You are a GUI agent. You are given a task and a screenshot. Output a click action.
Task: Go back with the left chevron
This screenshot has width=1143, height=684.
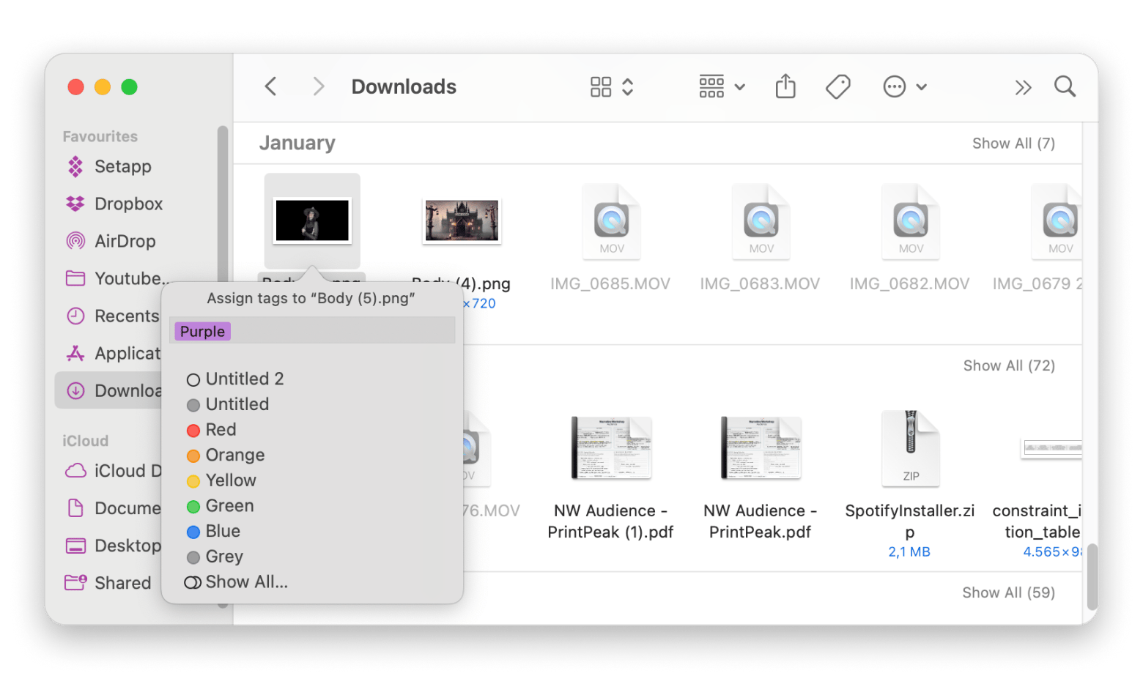point(271,86)
